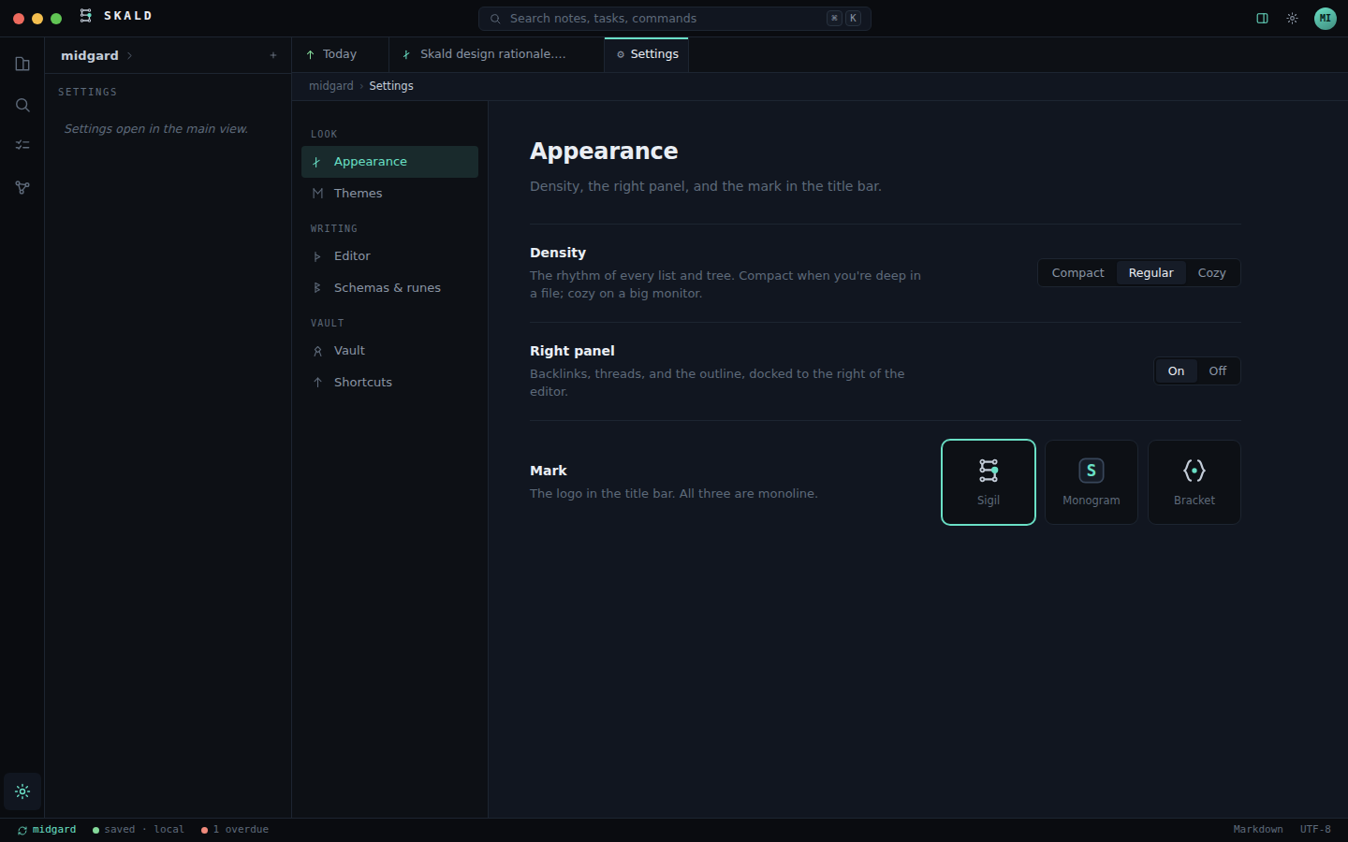Expand the midgard vault chevron

(x=129, y=55)
